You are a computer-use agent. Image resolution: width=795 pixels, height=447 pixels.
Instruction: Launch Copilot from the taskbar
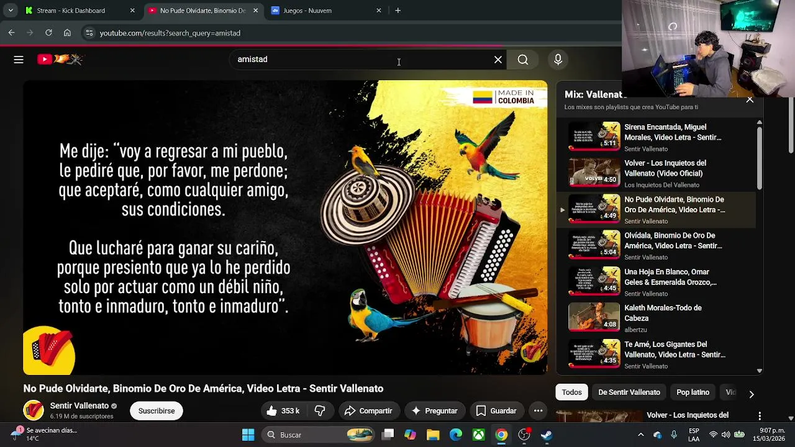click(x=410, y=435)
